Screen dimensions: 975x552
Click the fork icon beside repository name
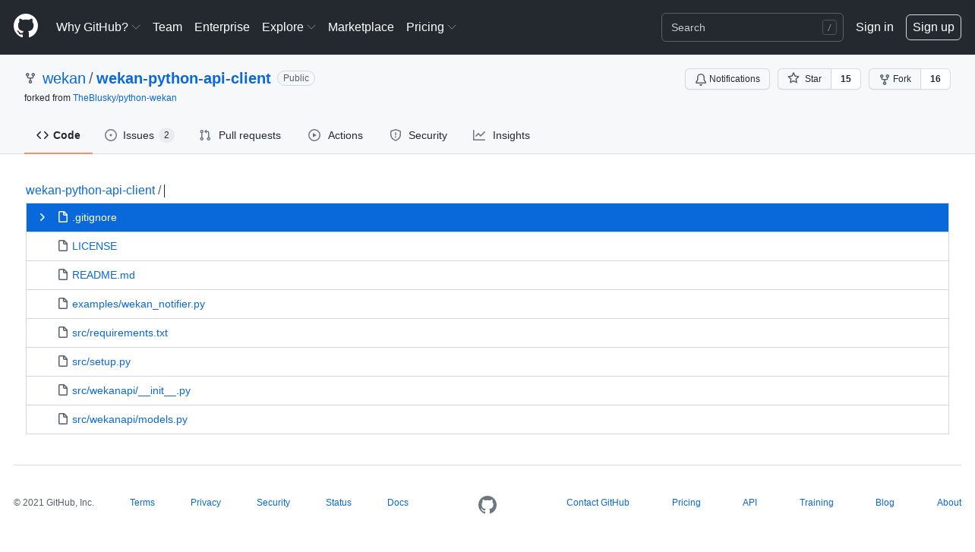[x=30, y=78]
